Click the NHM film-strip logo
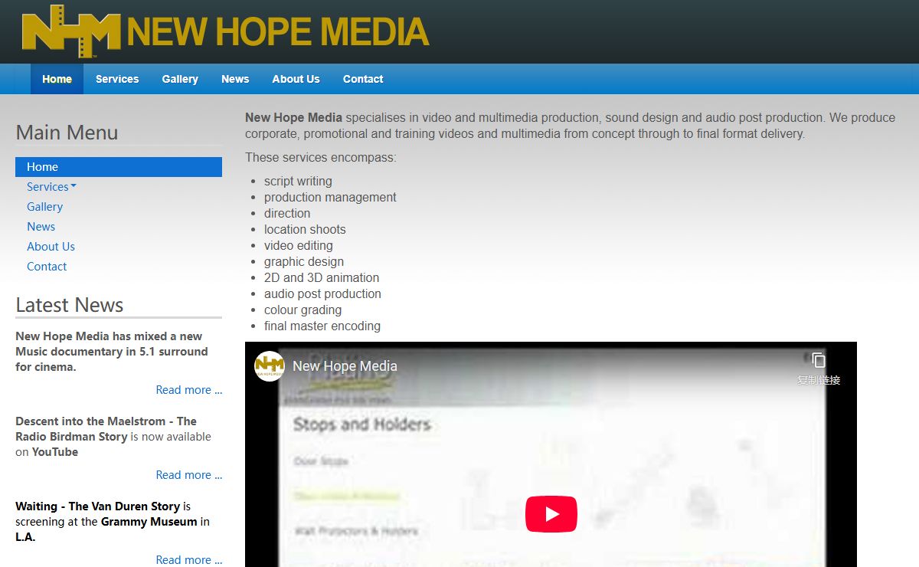 [x=71, y=31]
